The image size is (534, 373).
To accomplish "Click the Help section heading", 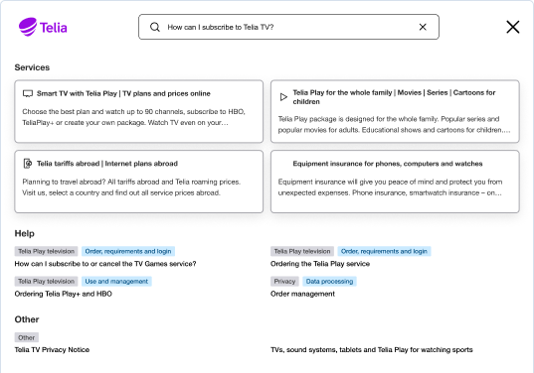I will click(25, 233).
